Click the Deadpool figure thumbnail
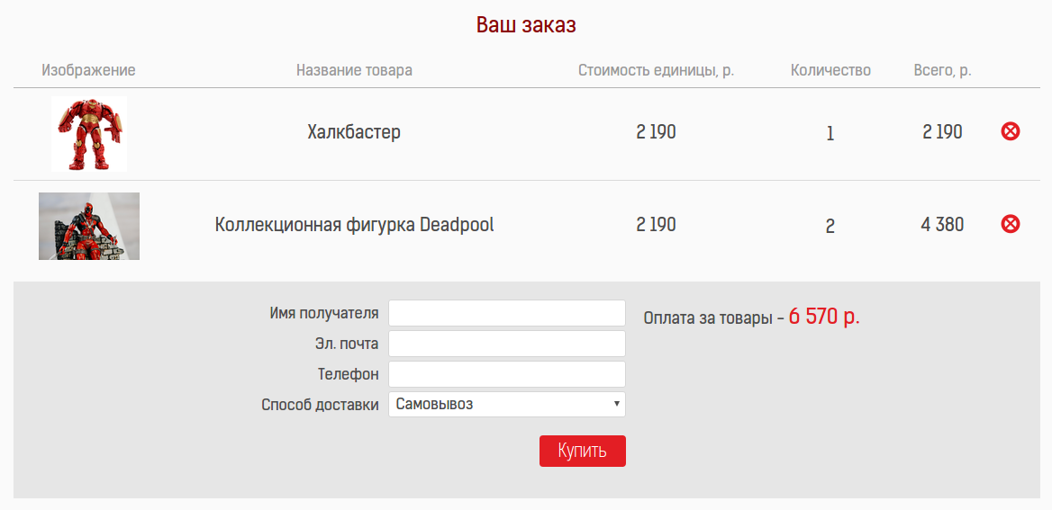Viewport: 1052px width, 510px height. (89, 226)
